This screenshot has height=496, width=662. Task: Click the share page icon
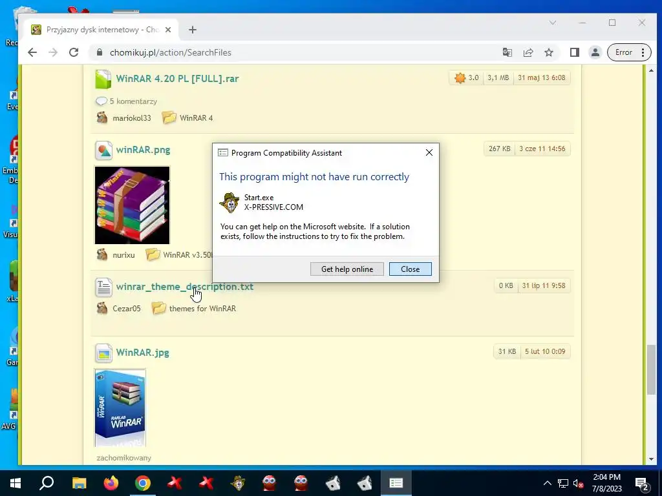point(528,52)
